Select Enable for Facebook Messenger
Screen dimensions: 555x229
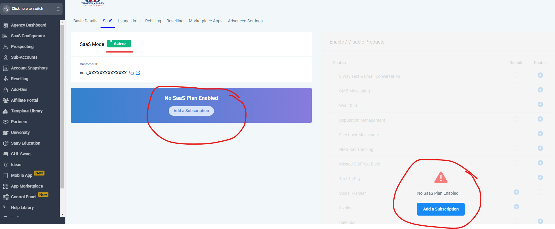(540, 134)
